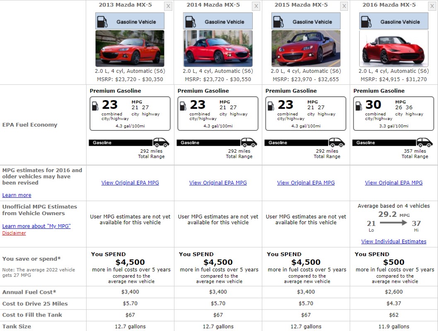Remove the 2015 Mazda MX-5 column
Viewport: 438px width, 331px height.
pyautogui.click(x=344, y=6)
